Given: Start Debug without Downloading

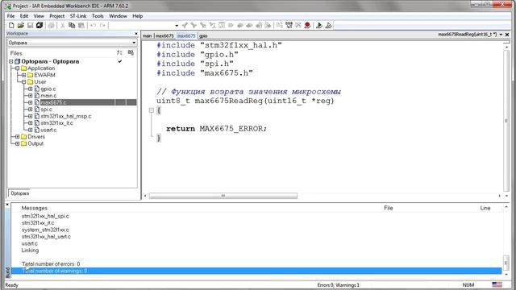Looking at the screenshot, I should pos(328,25).
